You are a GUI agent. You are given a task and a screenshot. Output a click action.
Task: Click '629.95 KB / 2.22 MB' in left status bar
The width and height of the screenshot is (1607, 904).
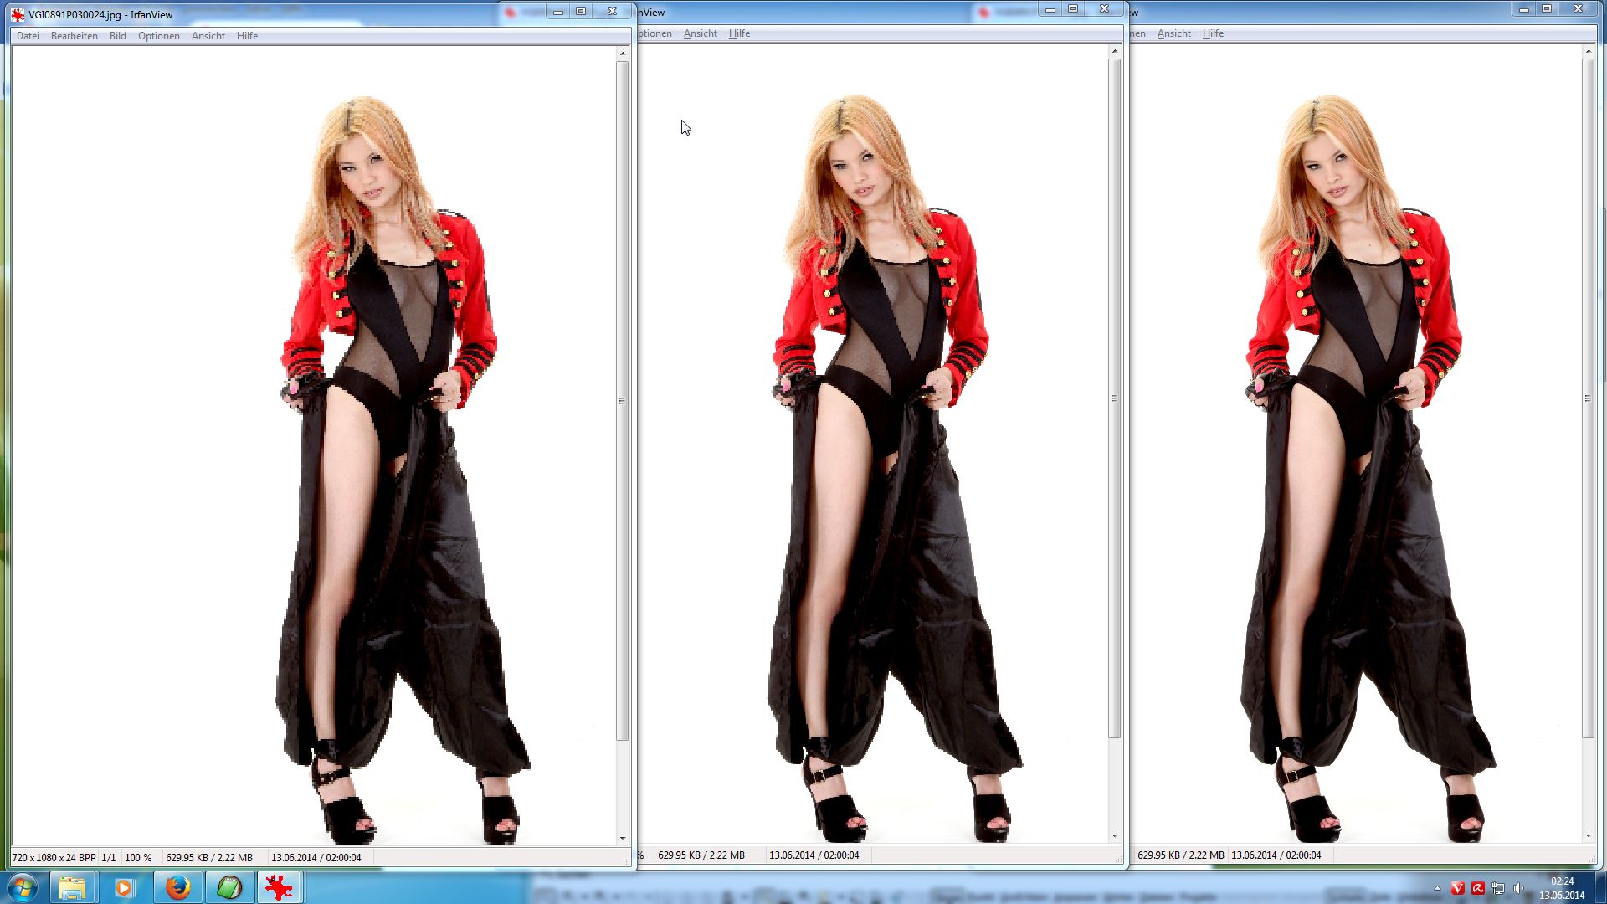[209, 858]
